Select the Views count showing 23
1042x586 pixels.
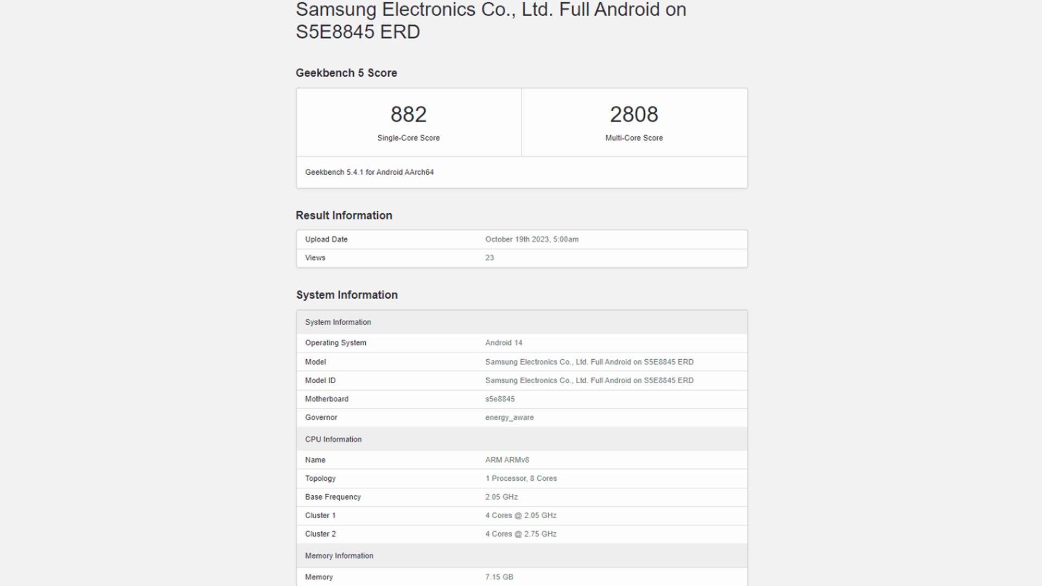pos(490,258)
